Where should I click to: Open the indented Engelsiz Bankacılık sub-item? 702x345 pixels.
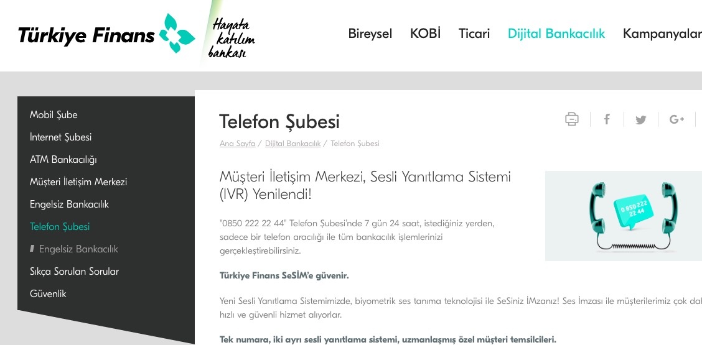tap(78, 249)
